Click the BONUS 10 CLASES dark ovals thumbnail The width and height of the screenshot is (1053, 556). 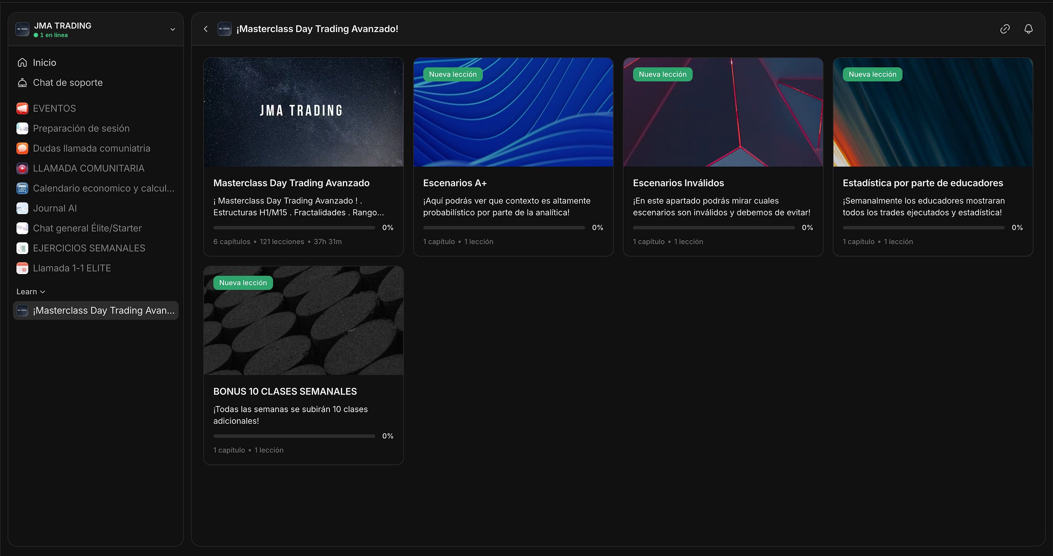304,321
